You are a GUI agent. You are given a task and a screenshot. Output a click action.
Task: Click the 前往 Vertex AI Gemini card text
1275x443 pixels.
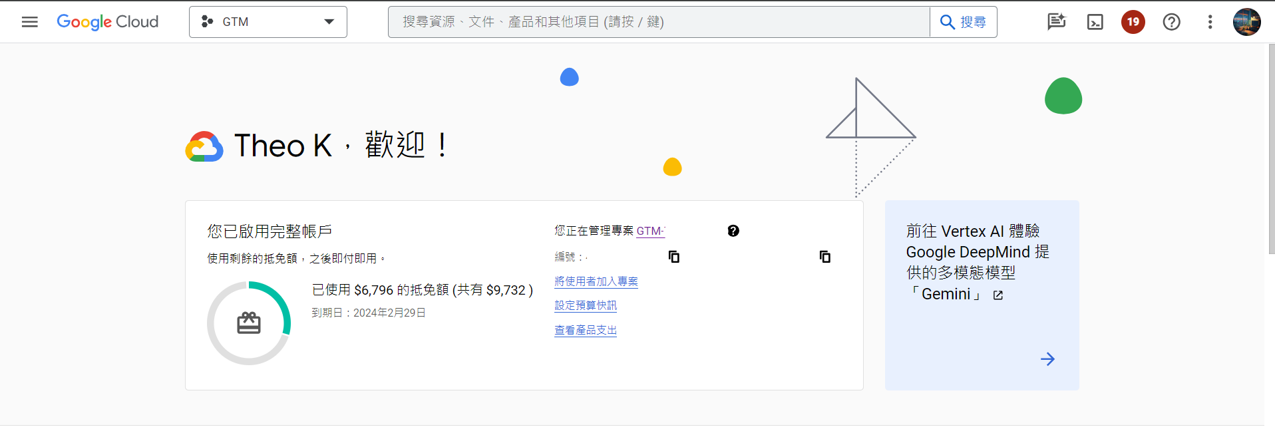pos(978,262)
